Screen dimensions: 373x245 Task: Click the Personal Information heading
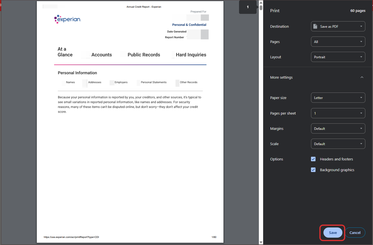[x=77, y=73]
